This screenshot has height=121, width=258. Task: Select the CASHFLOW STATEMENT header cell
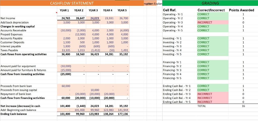(x=72, y=3)
